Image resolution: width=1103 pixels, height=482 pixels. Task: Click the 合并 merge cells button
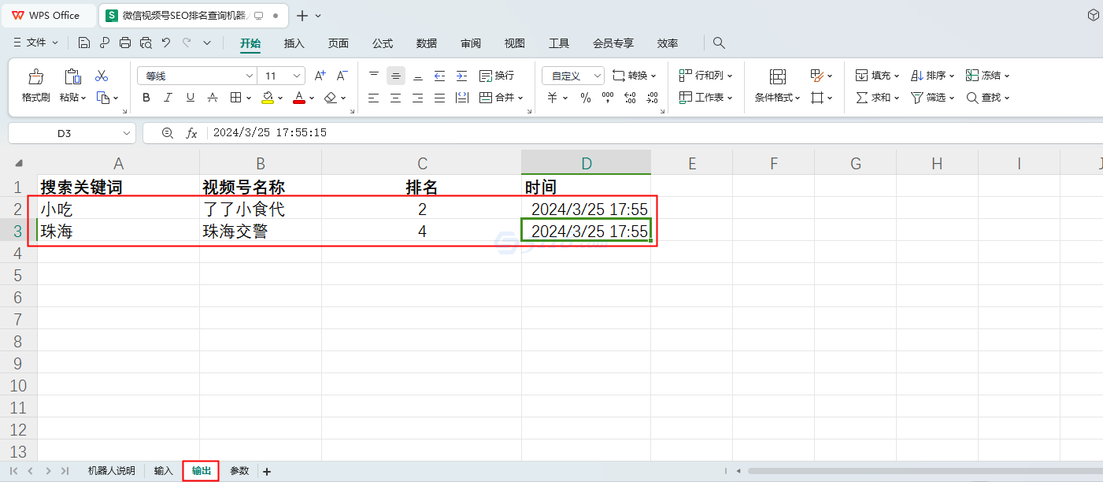(x=497, y=98)
